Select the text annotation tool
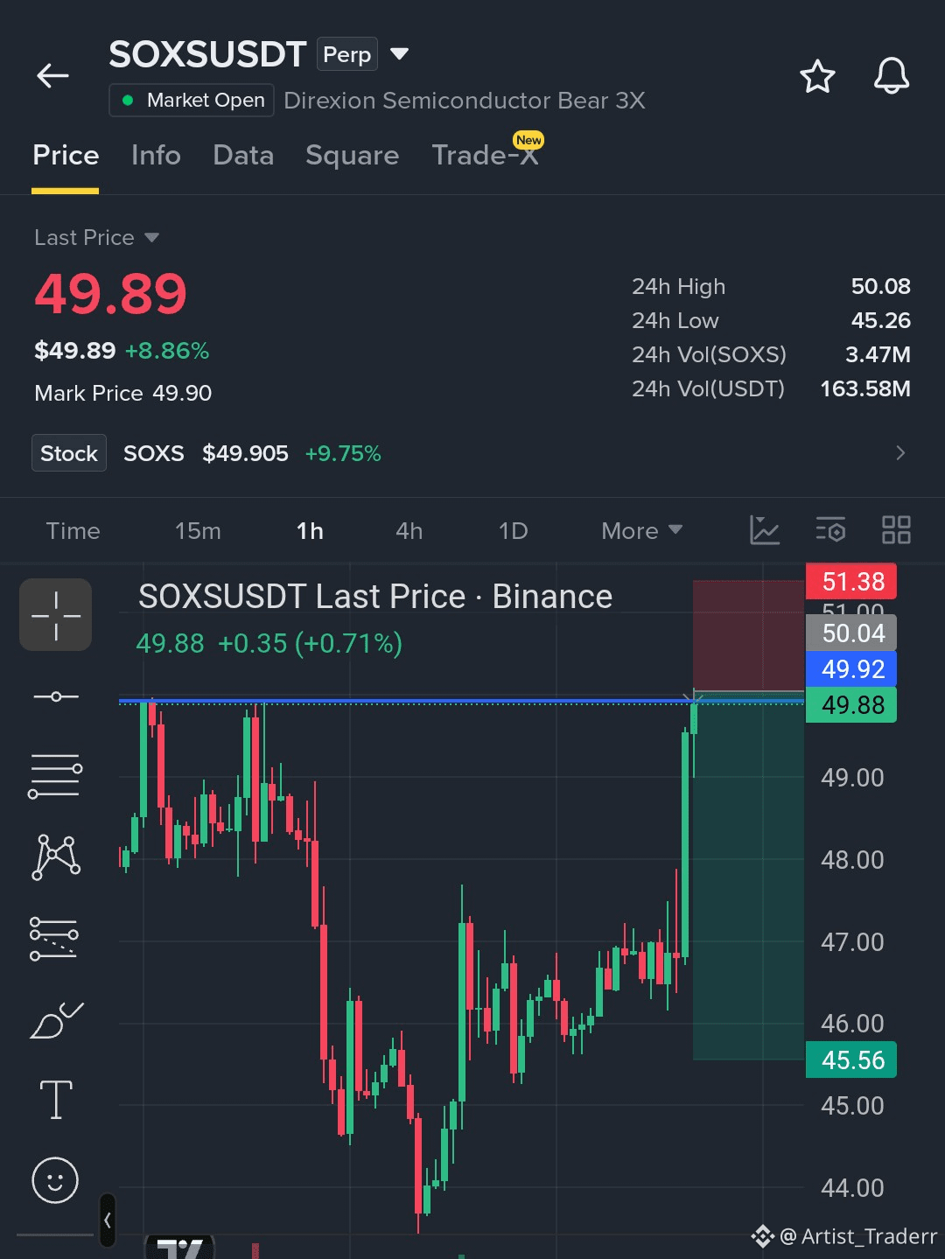945x1259 pixels. pos(56,1099)
